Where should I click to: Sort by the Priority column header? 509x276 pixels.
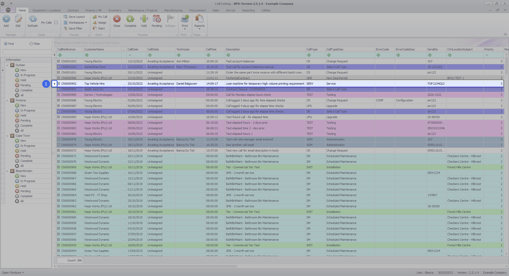point(493,49)
